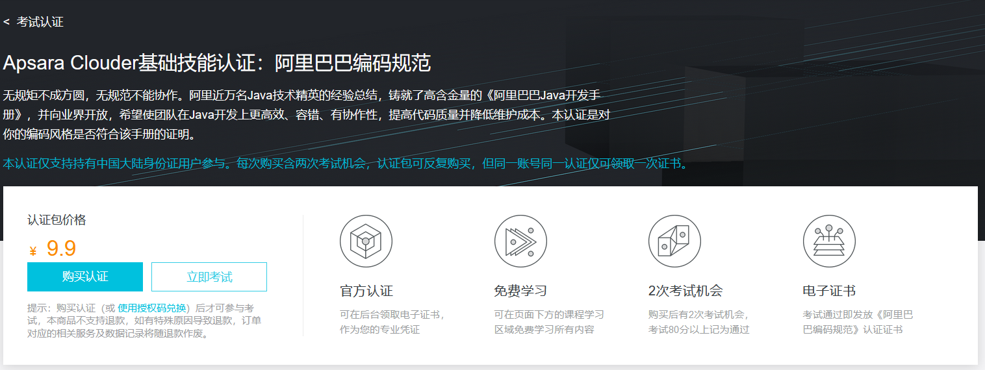Click the back arrow before 考试认证
Screen dimensions: 985x370
6,22
